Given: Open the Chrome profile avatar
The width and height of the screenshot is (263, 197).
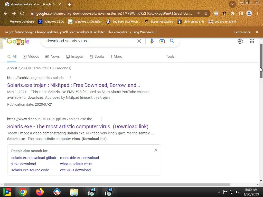Looking at the screenshot, I should [249, 13].
